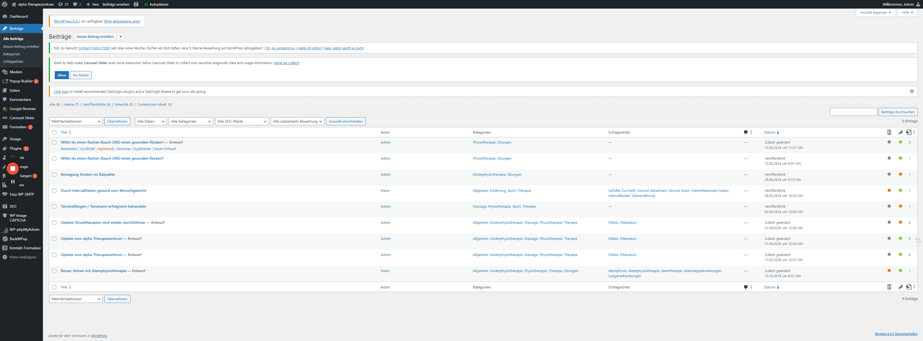The width and height of the screenshot is (923, 341).
Task: Pause the screen recording
Action: pos(13,182)
